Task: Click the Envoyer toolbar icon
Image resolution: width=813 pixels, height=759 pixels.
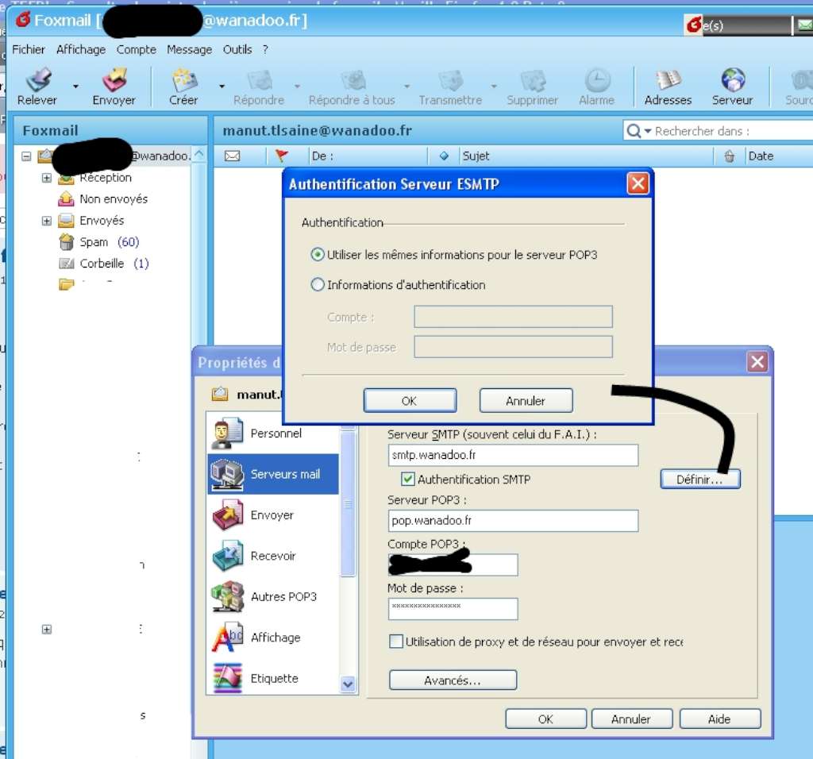Action: [114, 79]
